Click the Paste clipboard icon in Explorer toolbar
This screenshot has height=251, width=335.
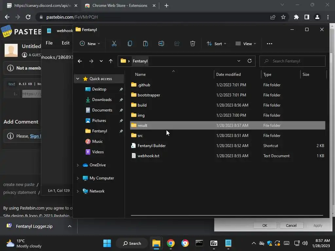point(146,43)
